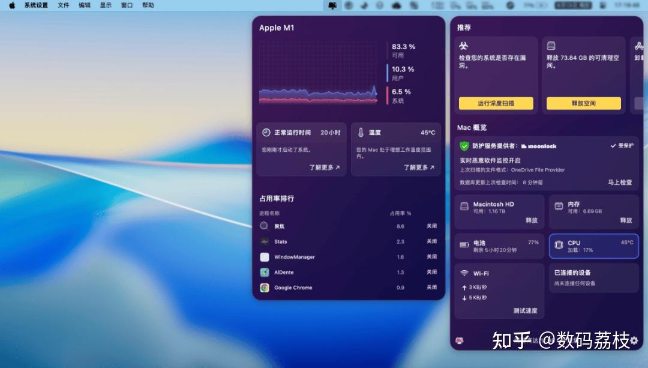648x368 pixels.
Task: Click 测试速度 on the Wi-Fi card
Action: click(x=525, y=311)
